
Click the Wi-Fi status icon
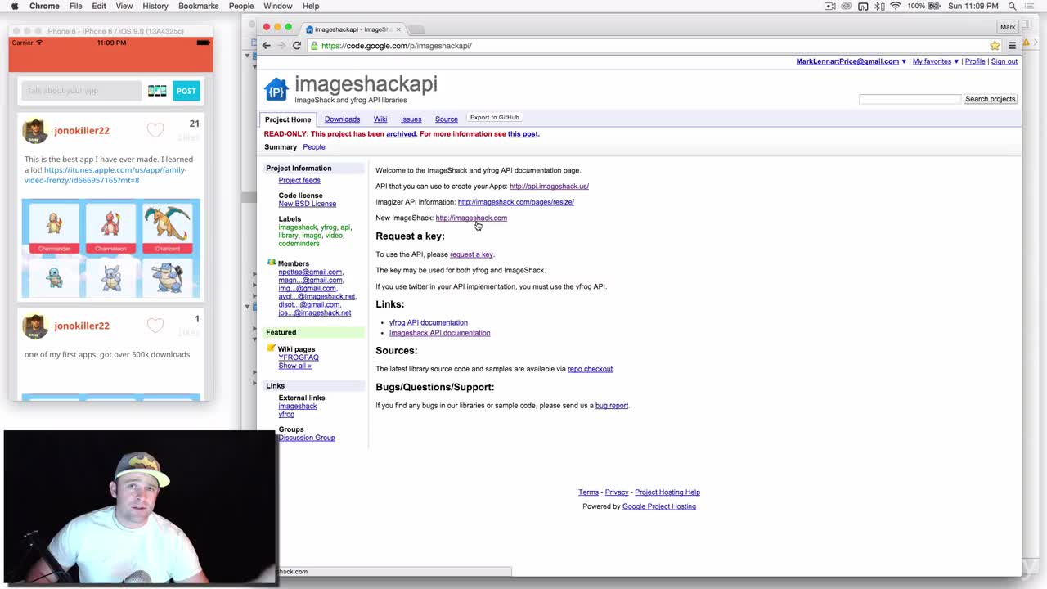point(896,6)
